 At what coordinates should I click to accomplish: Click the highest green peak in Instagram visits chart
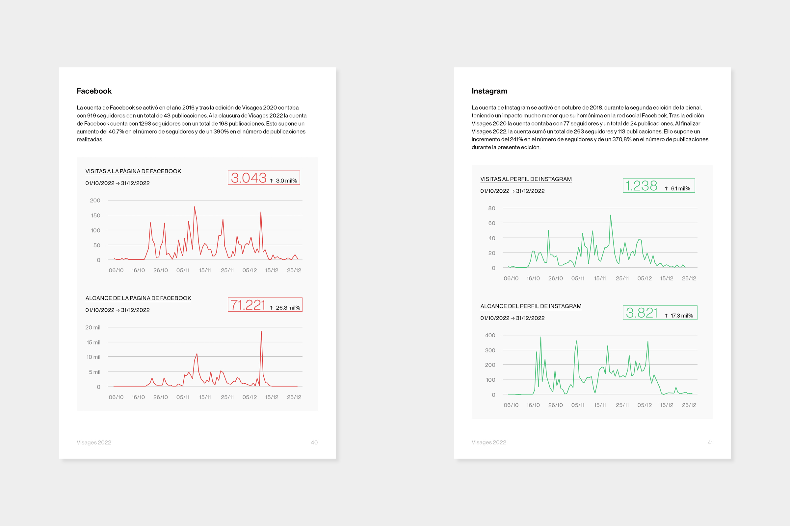point(610,216)
